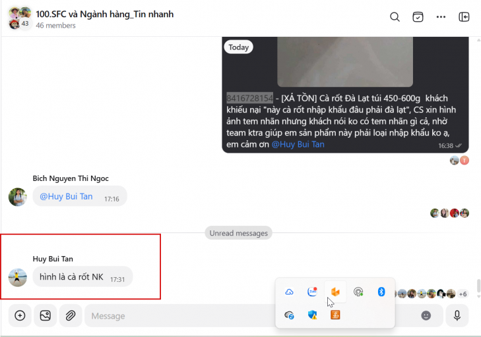Toggle the conversation info sidebar panel icon
Screen dimensions: 481x337
click(x=464, y=17)
